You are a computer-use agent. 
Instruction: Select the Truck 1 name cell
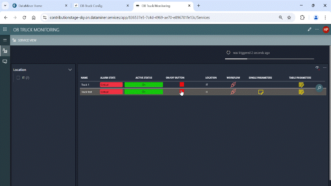coord(85,84)
